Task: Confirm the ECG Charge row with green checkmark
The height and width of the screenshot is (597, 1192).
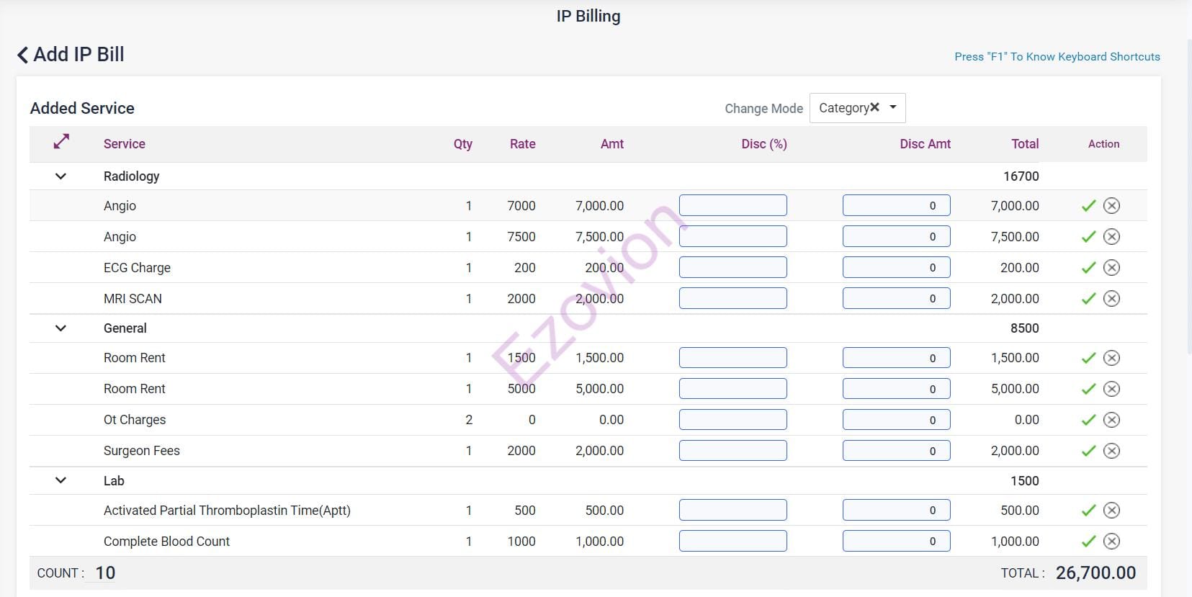Action: tap(1088, 268)
